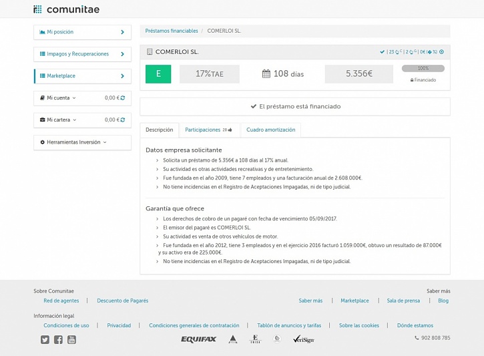Click the plus circle icon in loan header
Screen dimensions: 484x356
[441, 52]
